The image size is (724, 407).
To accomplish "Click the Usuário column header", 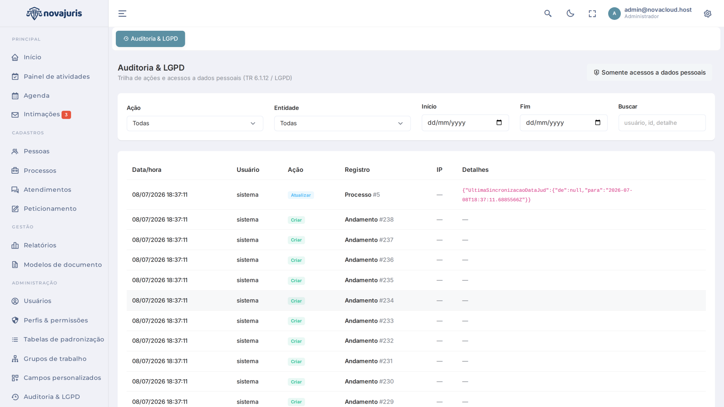I will click(248, 170).
